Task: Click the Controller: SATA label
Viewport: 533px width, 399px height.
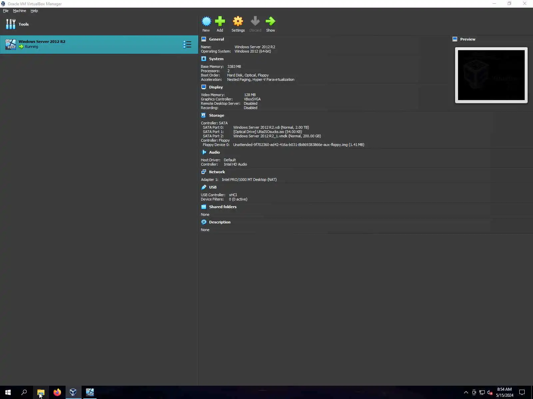Action: tap(214, 123)
